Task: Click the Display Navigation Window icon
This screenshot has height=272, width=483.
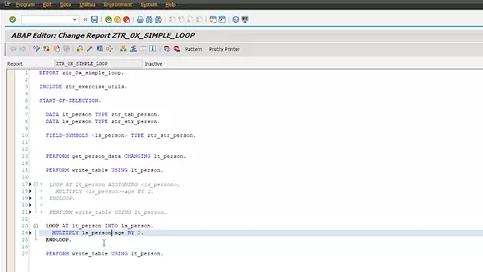Action: click(133, 48)
